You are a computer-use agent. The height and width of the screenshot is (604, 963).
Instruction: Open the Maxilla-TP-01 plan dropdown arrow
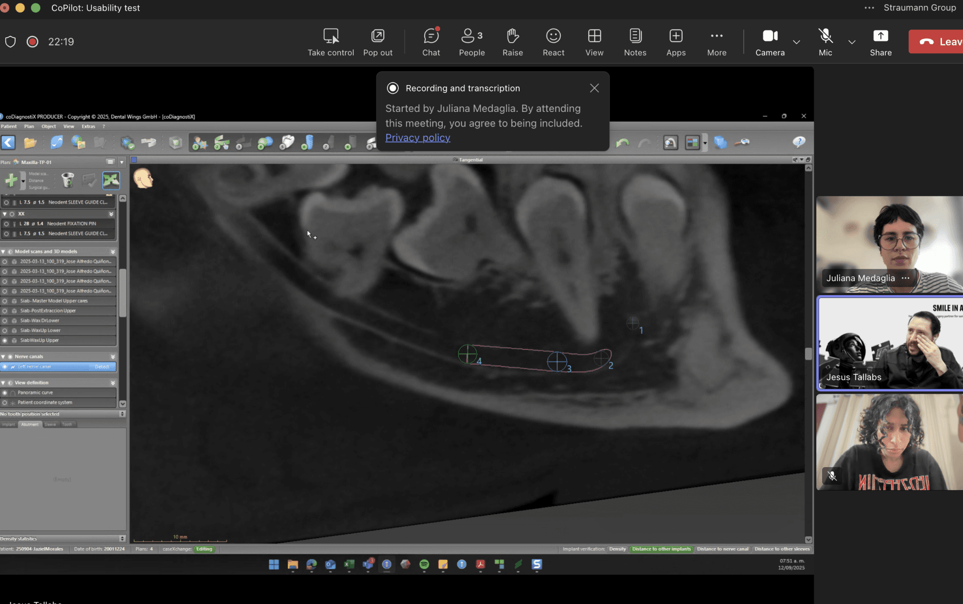[122, 162]
